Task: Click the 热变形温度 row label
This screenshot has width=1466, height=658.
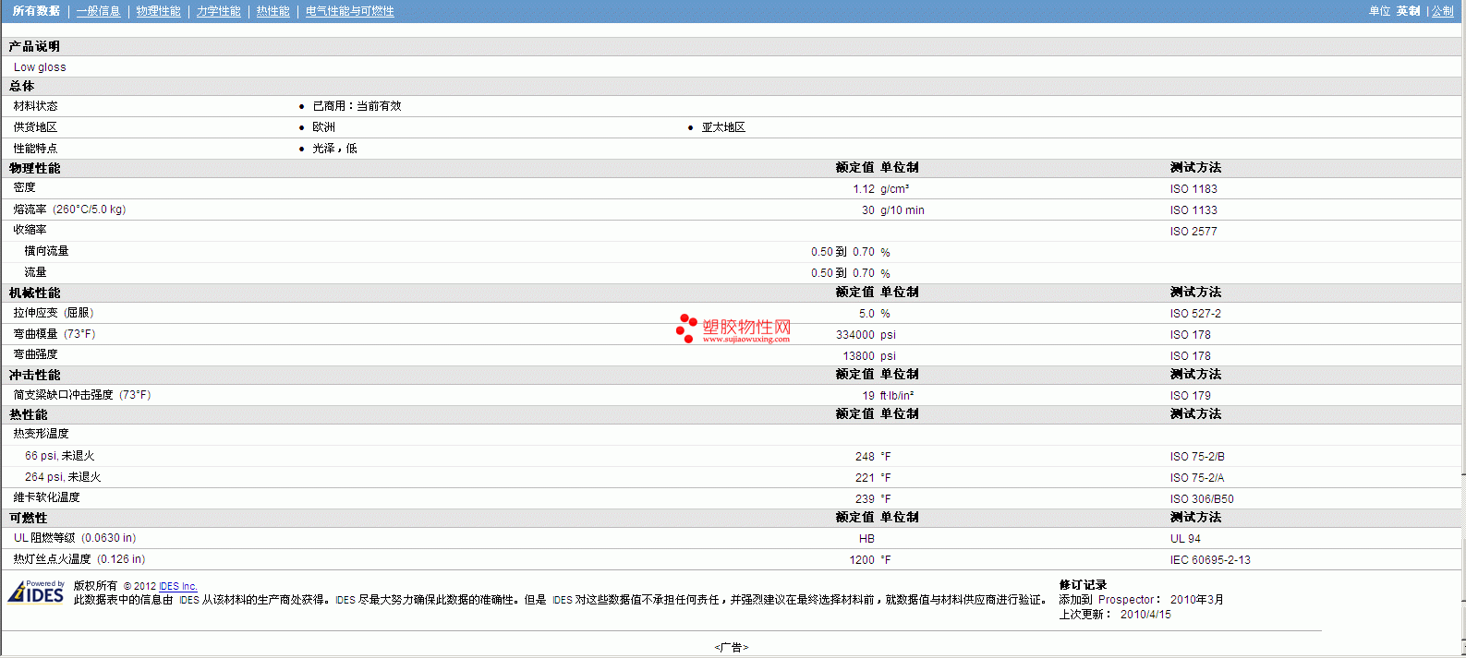Action: coord(41,434)
